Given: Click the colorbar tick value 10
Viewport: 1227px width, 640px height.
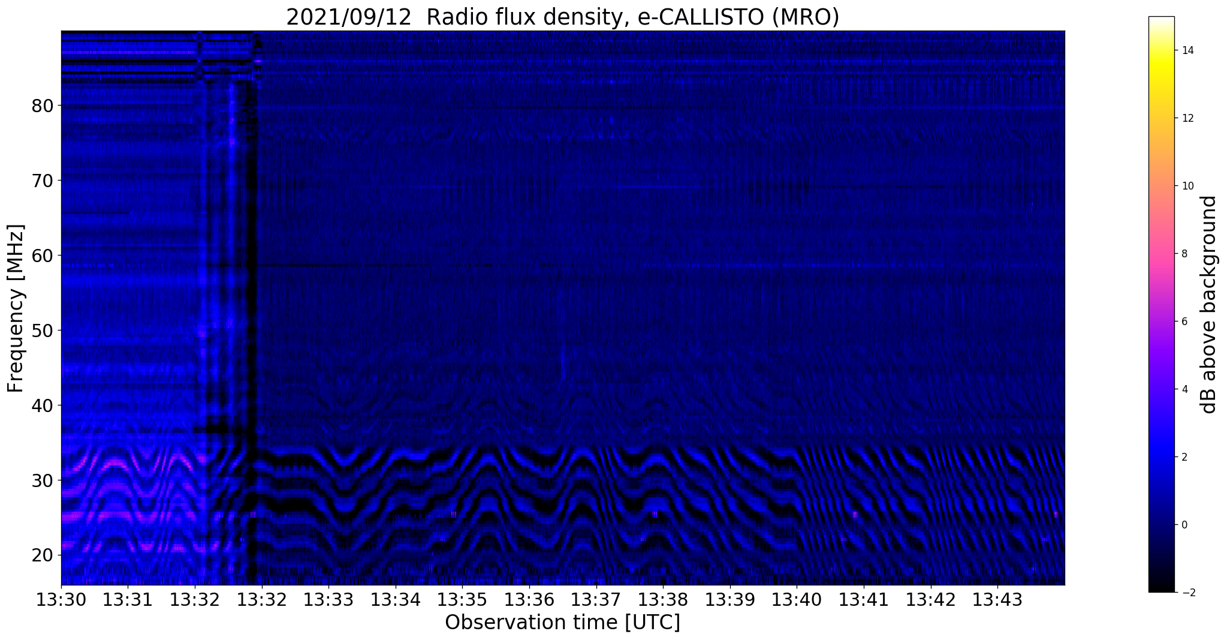Looking at the screenshot, I should click(x=1187, y=186).
